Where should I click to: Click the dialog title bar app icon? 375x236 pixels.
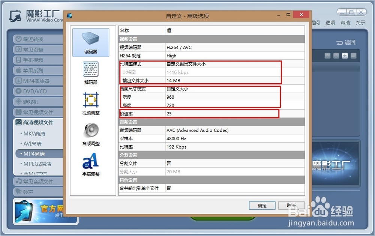[x=70, y=16]
